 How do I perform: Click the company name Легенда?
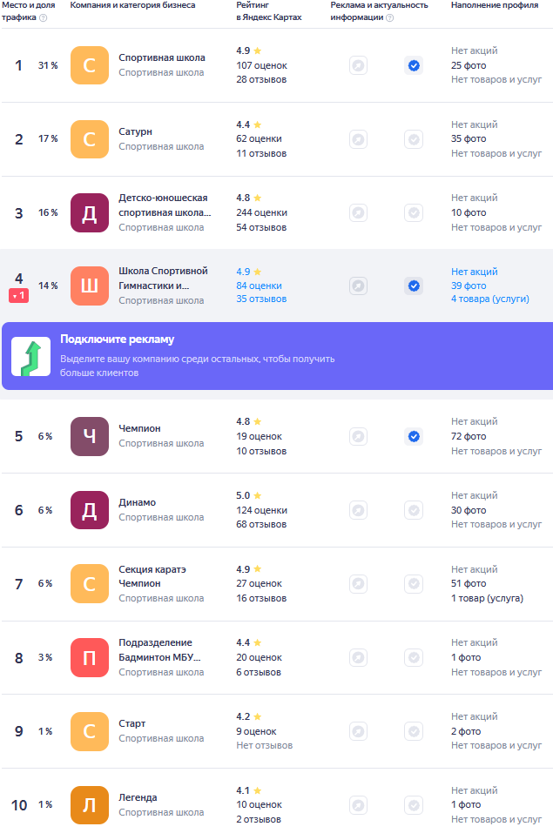point(138,797)
